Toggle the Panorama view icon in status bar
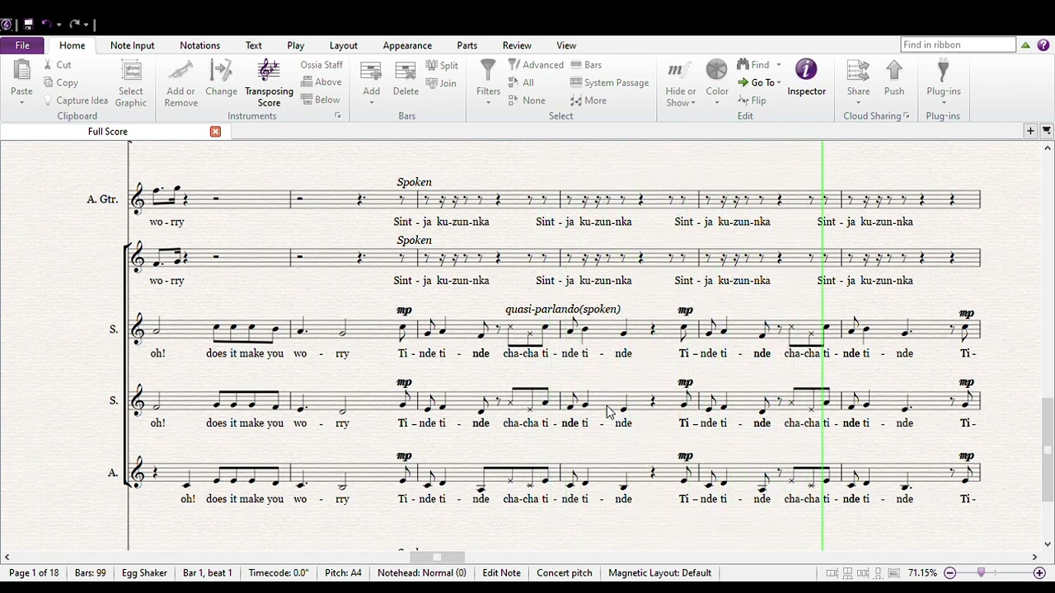Screen dimensions: 1055x593 [894, 573]
